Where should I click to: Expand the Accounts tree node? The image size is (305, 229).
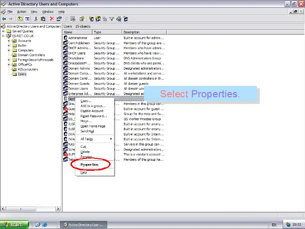(x=9, y=41)
